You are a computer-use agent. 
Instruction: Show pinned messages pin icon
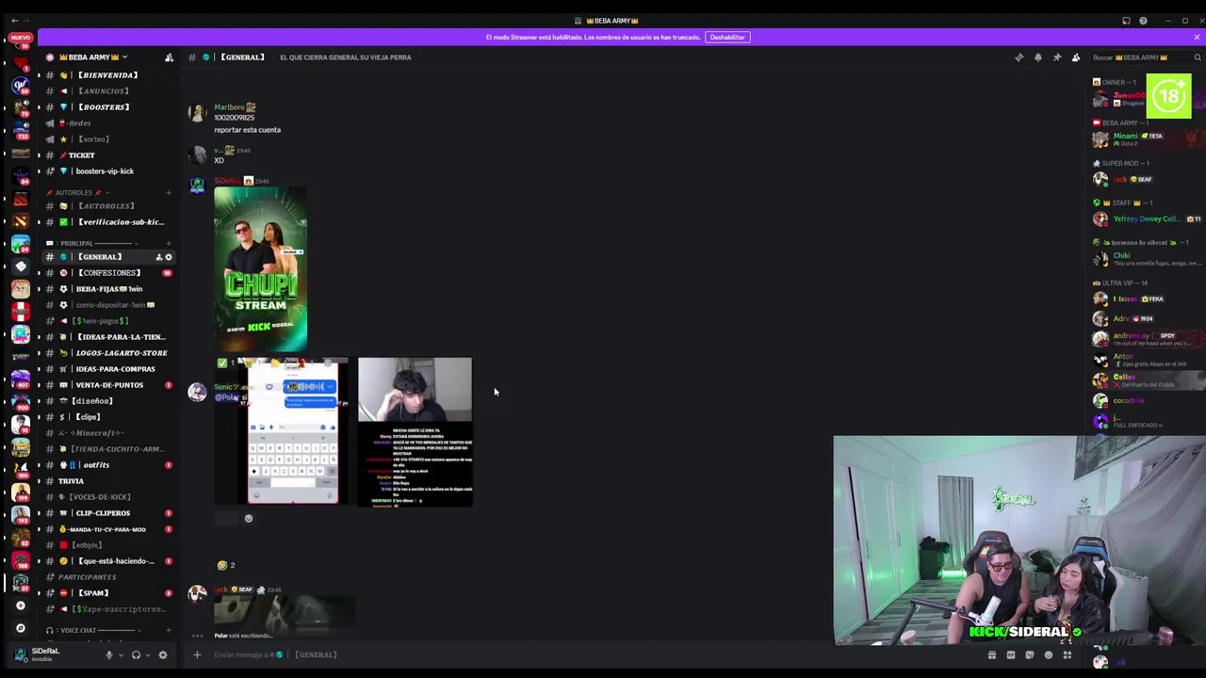[1056, 57]
